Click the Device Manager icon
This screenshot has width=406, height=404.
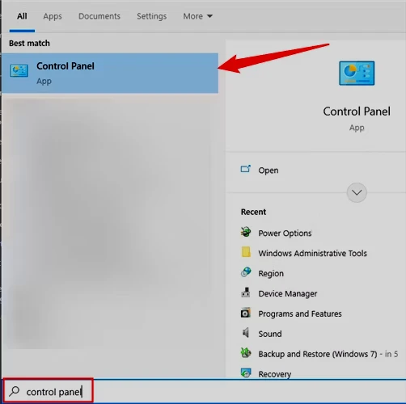[246, 292]
